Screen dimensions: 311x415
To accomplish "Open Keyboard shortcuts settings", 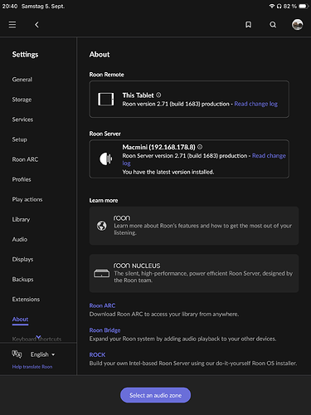I will (36, 339).
